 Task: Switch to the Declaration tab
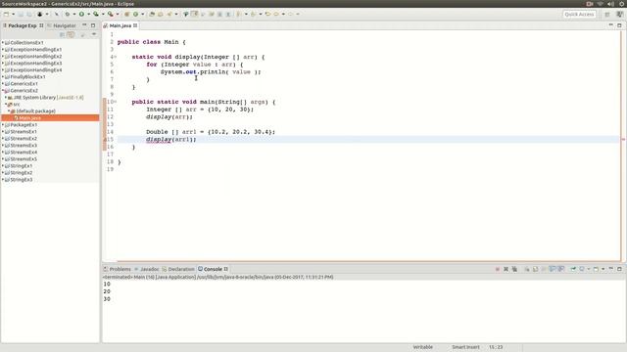click(x=178, y=269)
